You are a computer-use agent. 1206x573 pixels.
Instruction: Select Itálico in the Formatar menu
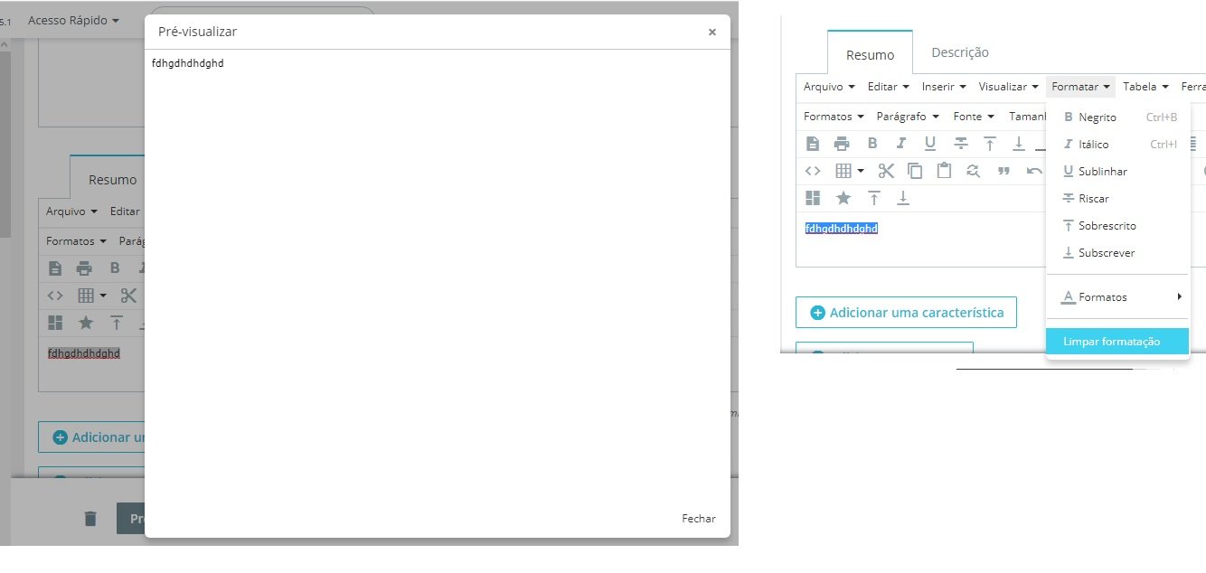click(1116, 145)
